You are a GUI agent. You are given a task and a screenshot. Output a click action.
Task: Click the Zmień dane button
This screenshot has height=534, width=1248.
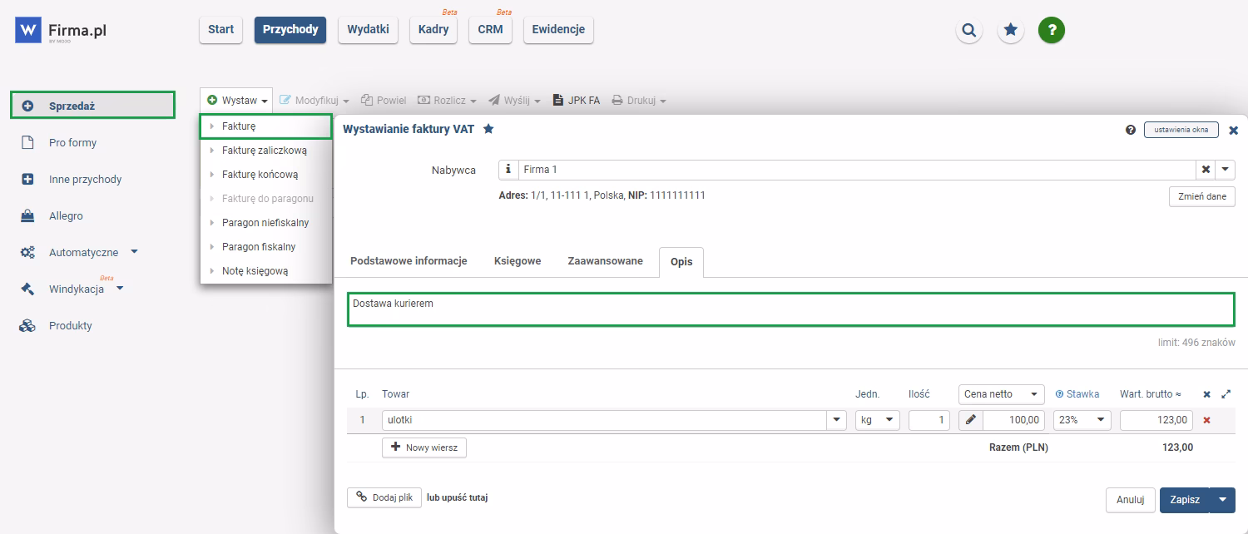[1201, 197]
